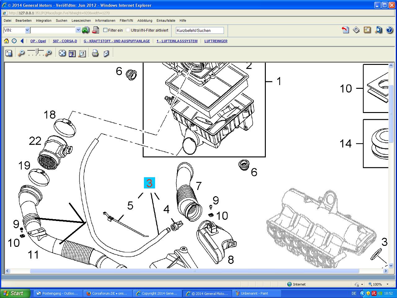This screenshot has height=298, width=397.
Task: Open the 1 - LUFTEINLASSSYSTEM breadcrumb link
Action: click(x=177, y=41)
